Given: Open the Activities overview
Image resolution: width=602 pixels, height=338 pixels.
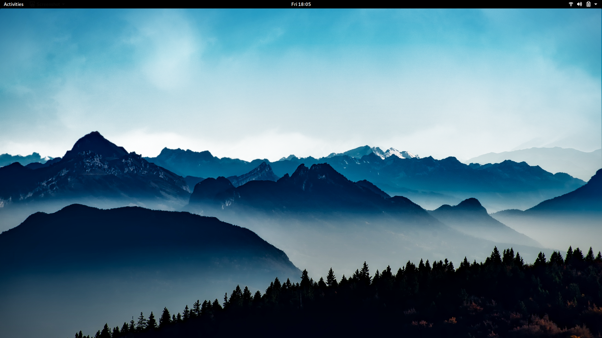Looking at the screenshot, I should point(13,4).
